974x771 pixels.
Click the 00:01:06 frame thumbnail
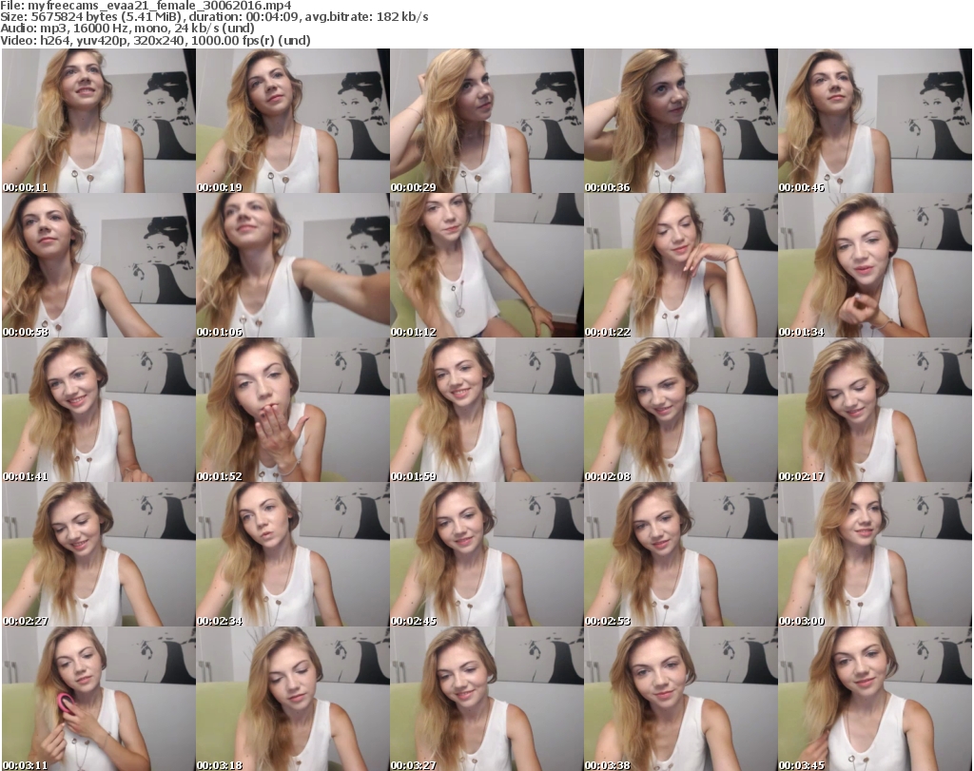point(292,266)
